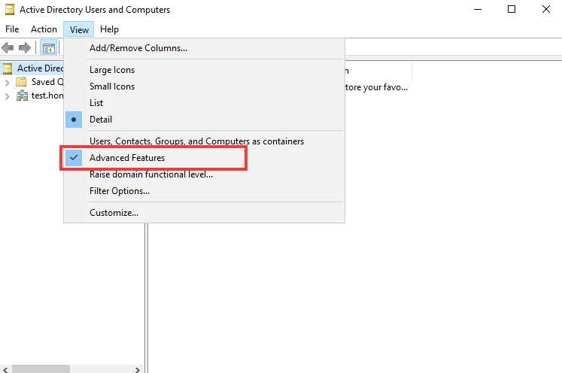Expand the test.hon domain node

tap(8, 96)
